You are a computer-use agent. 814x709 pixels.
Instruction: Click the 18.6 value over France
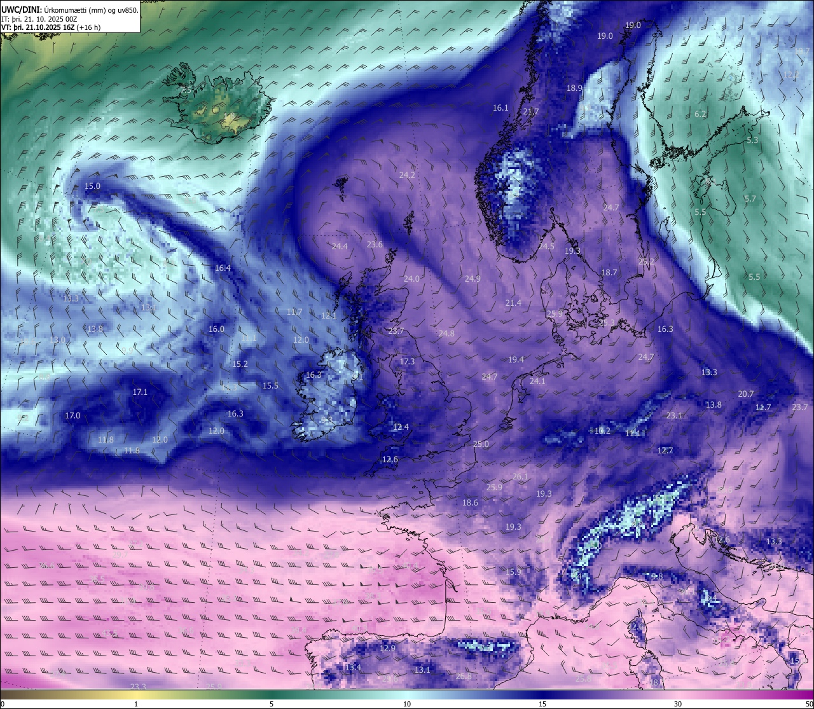click(470, 503)
